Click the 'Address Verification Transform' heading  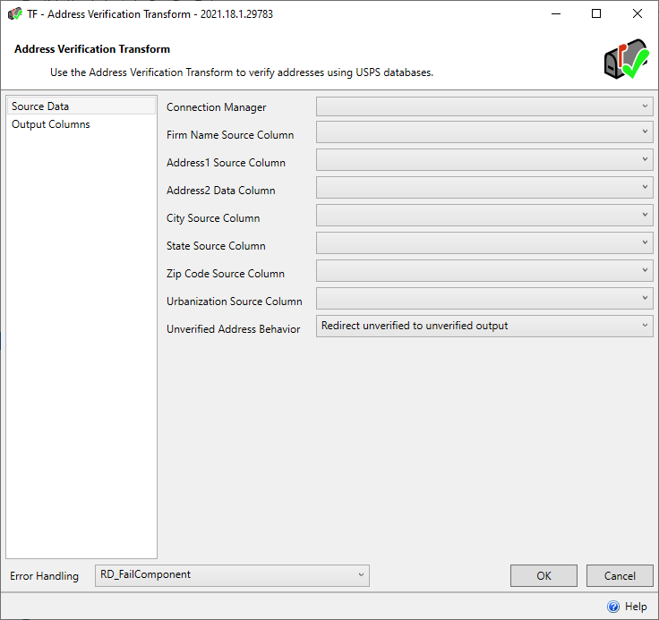92,49
